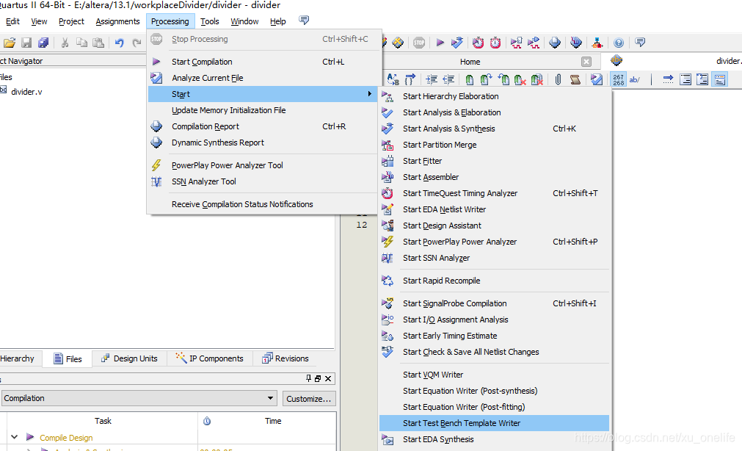The width and height of the screenshot is (742, 451).
Task: Toggle the line numbers 267/268 editor button
Action: tap(618, 79)
